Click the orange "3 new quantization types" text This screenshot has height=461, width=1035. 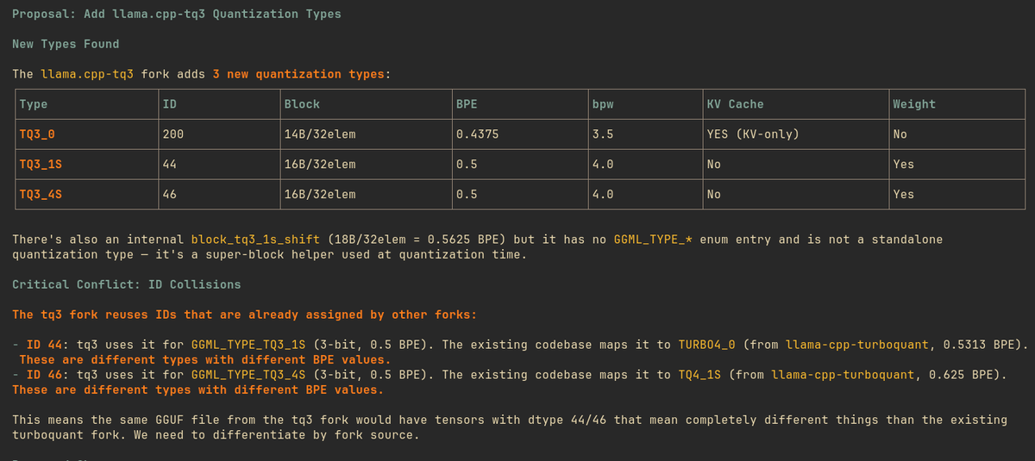[x=299, y=74]
